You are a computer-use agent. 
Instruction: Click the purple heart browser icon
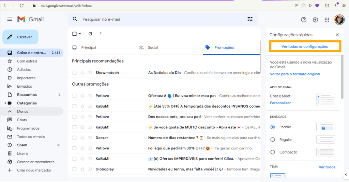click(317, 5)
